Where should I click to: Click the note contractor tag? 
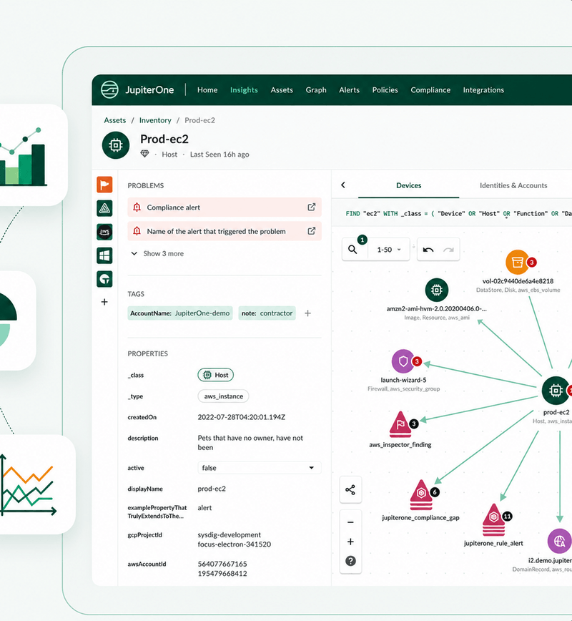coord(267,313)
